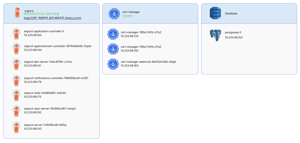The image size is (300, 143).
Task: Click the cert-manager anchor logo in header
Action: (114, 14)
